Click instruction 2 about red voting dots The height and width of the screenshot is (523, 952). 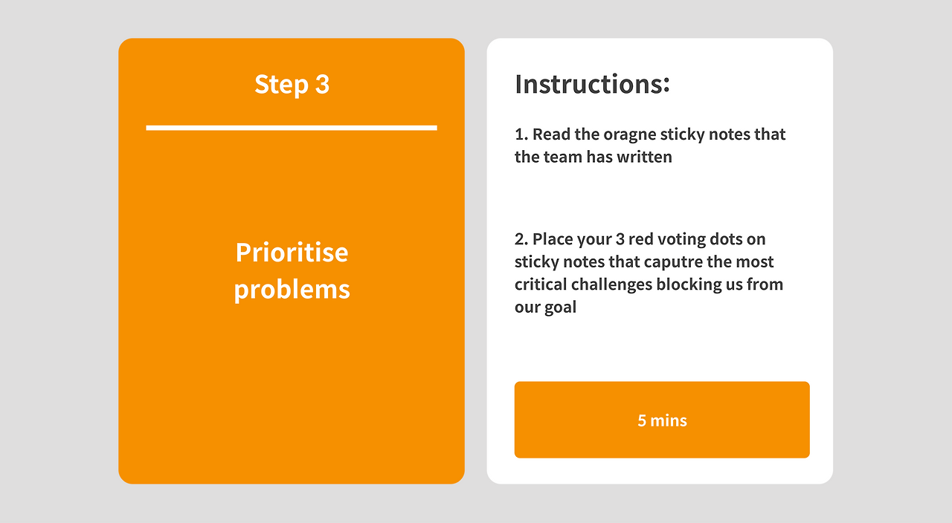649,273
